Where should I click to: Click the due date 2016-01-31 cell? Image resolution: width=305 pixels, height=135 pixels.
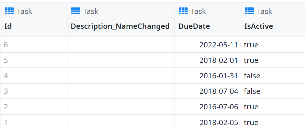[219, 76]
